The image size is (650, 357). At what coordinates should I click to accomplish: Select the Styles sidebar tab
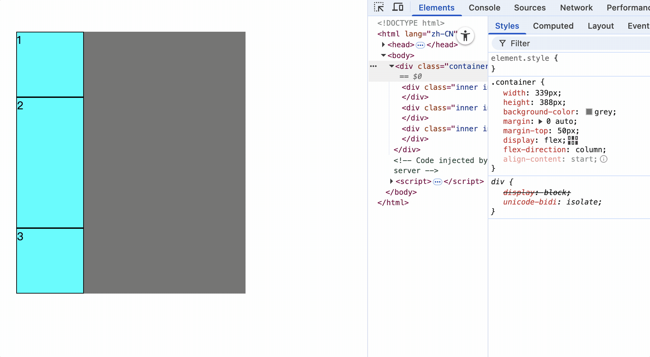click(x=507, y=26)
